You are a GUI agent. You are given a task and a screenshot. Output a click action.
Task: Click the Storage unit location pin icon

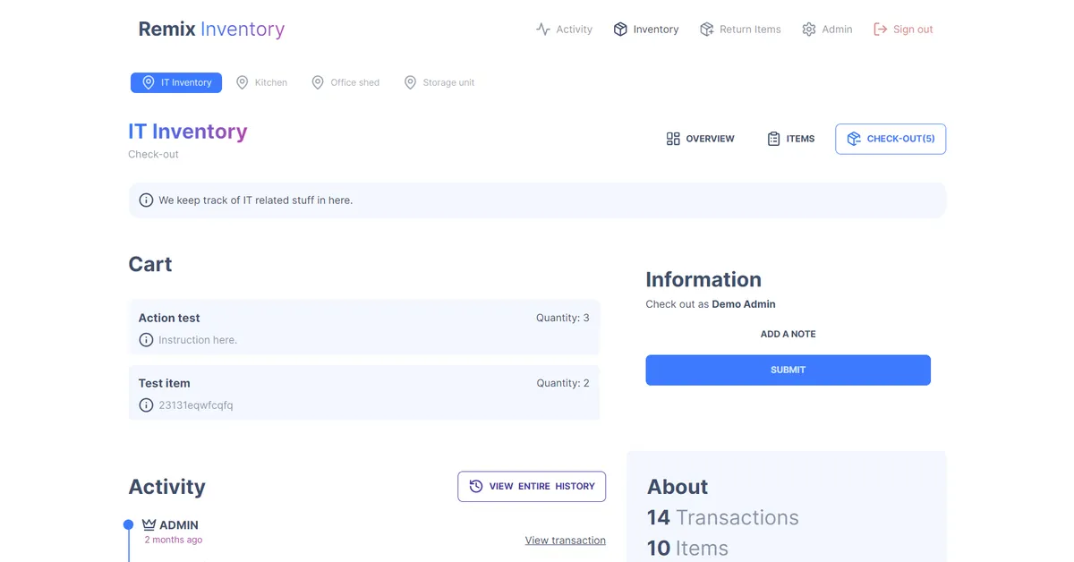point(410,82)
